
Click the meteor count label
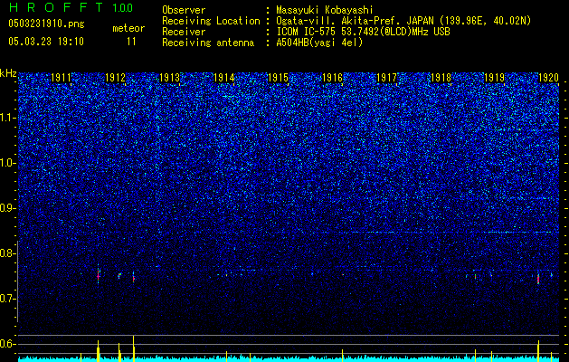tap(128, 28)
